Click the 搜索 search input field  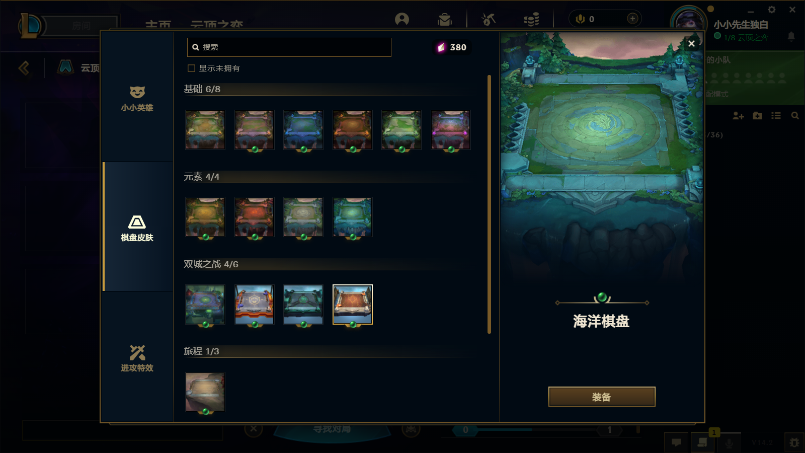click(x=289, y=47)
